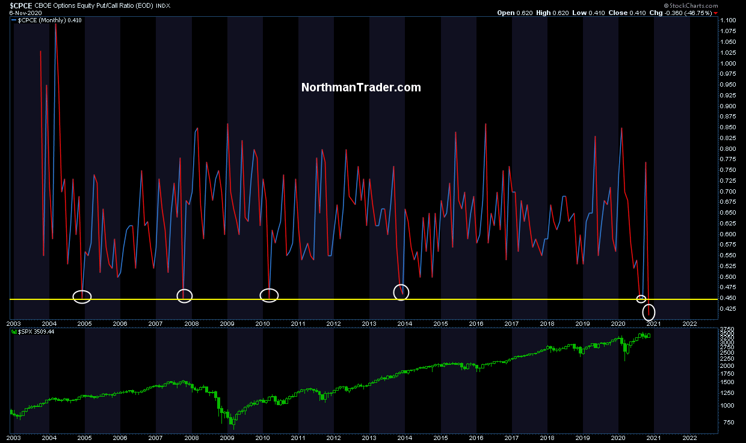Click the 2016 label on the upper x-axis
Screen dimensions: 746x443
pos(476,323)
